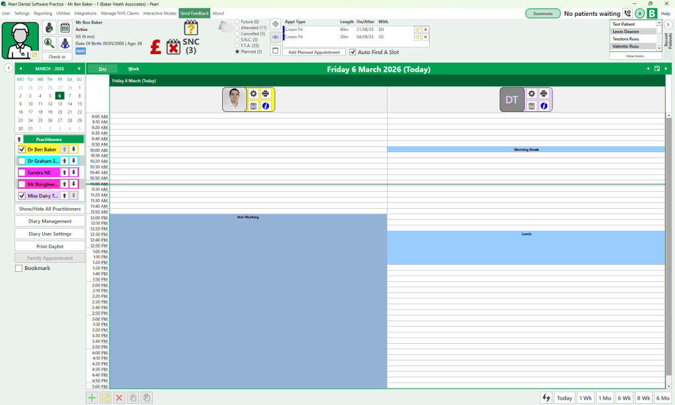Click the Diary Management button
This screenshot has width=675, height=405.
click(49, 221)
